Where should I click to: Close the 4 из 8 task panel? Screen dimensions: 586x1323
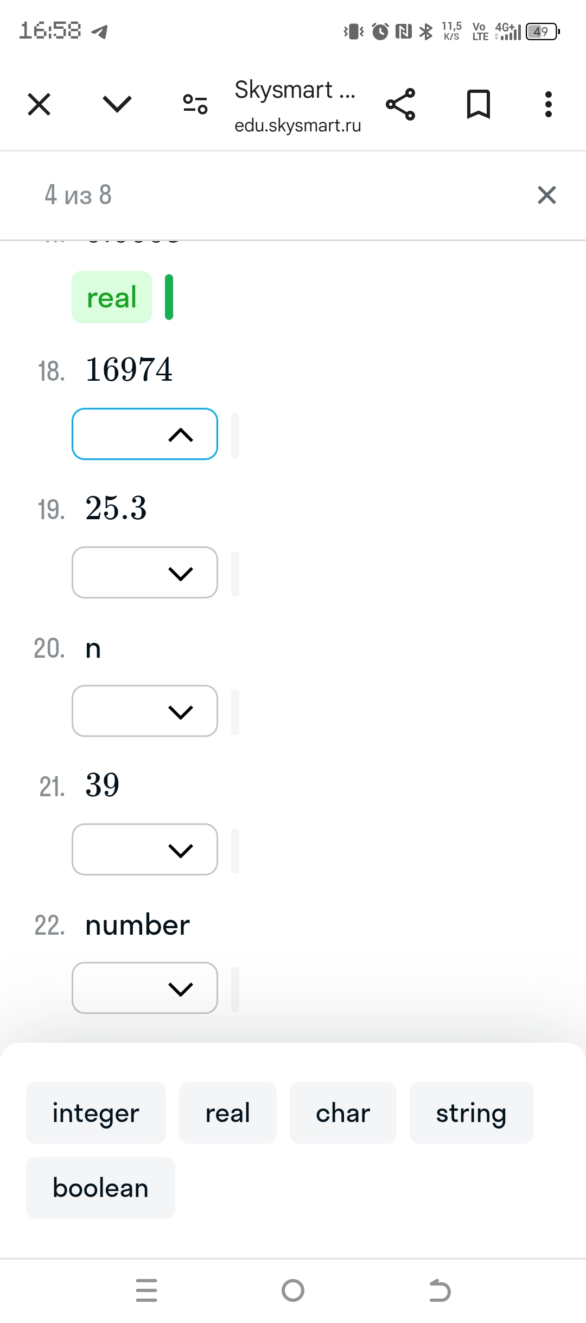click(x=547, y=195)
